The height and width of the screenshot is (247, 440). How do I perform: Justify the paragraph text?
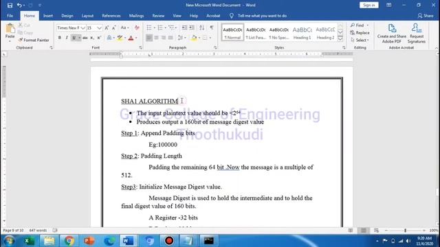tap(170, 38)
